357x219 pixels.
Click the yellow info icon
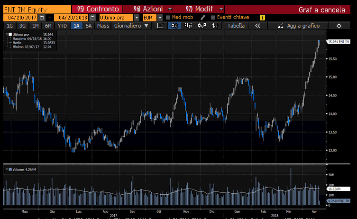(x=262, y=17)
